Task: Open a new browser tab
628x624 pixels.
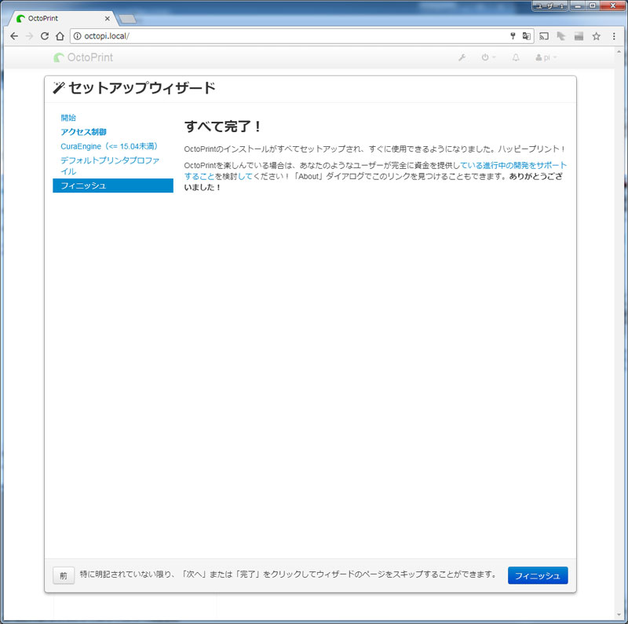Action: point(128,19)
